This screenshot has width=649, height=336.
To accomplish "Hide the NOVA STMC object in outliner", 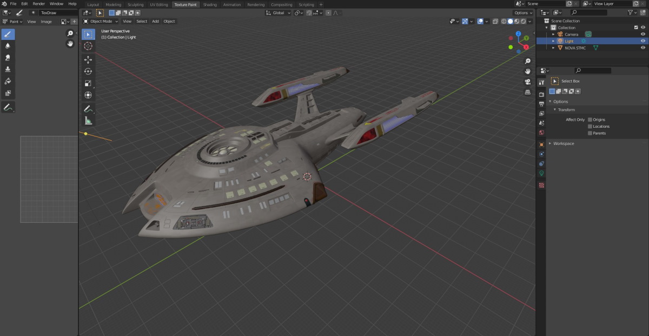I will point(643,47).
